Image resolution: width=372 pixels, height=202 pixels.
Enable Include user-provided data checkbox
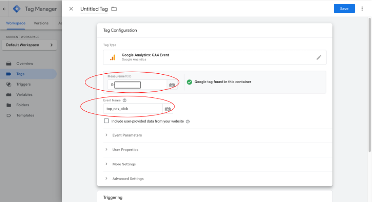point(106,121)
